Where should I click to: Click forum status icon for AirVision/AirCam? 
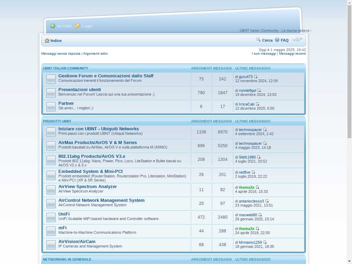(51, 245)
